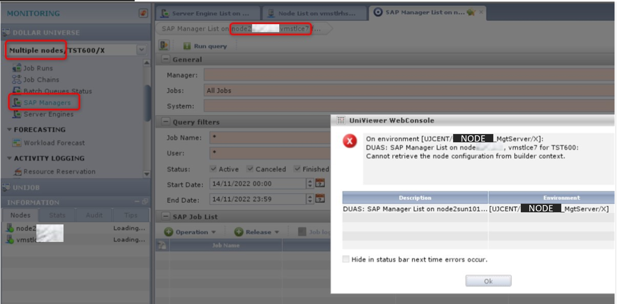Click the UNIJOB section icon
620x304 pixels.
(6, 187)
